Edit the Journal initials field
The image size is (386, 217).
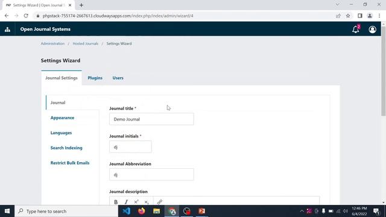pos(130,147)
